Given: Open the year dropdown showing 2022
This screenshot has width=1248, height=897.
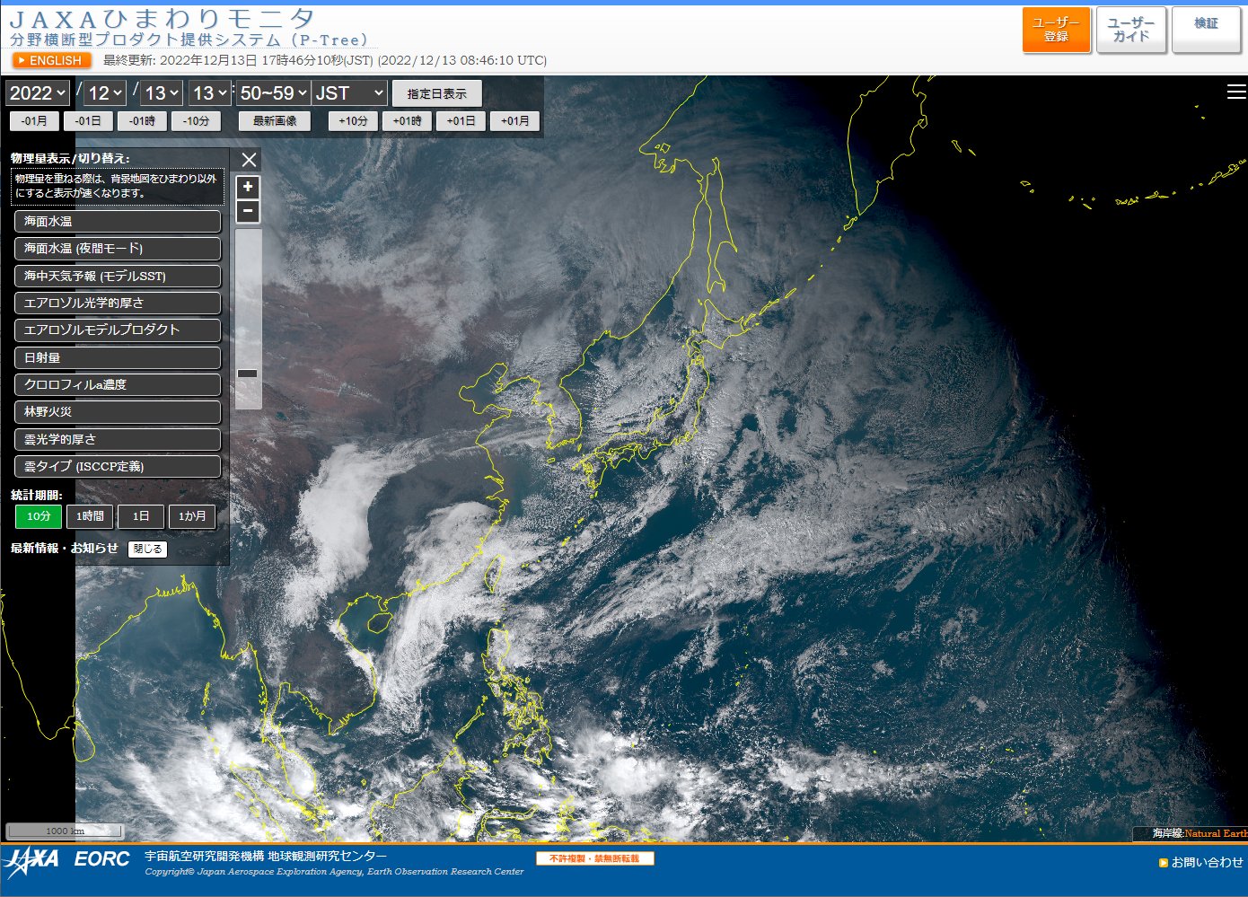Looking at the screenshot, I should (38, 93).
